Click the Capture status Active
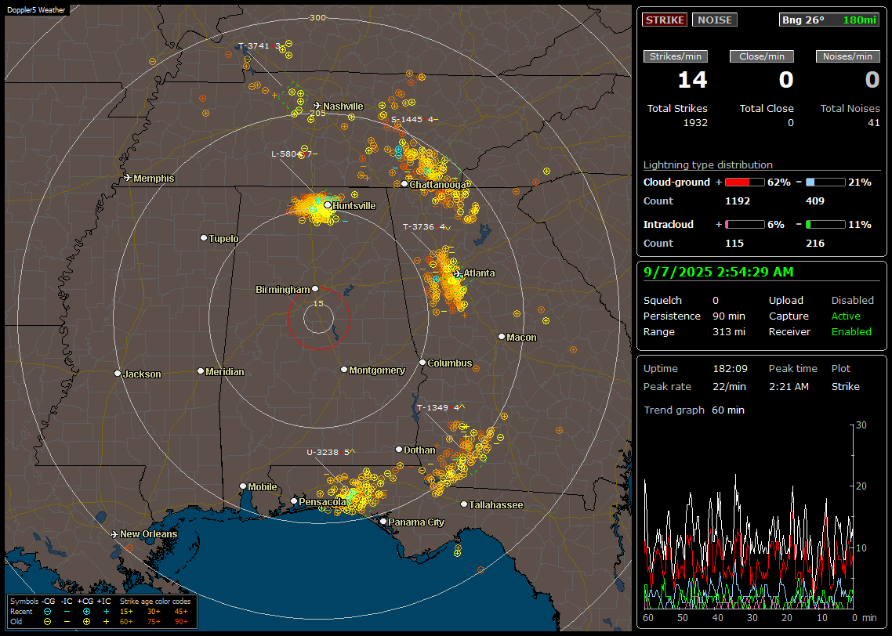The width and height of the screenshot is (892, 636). (846, 316)
